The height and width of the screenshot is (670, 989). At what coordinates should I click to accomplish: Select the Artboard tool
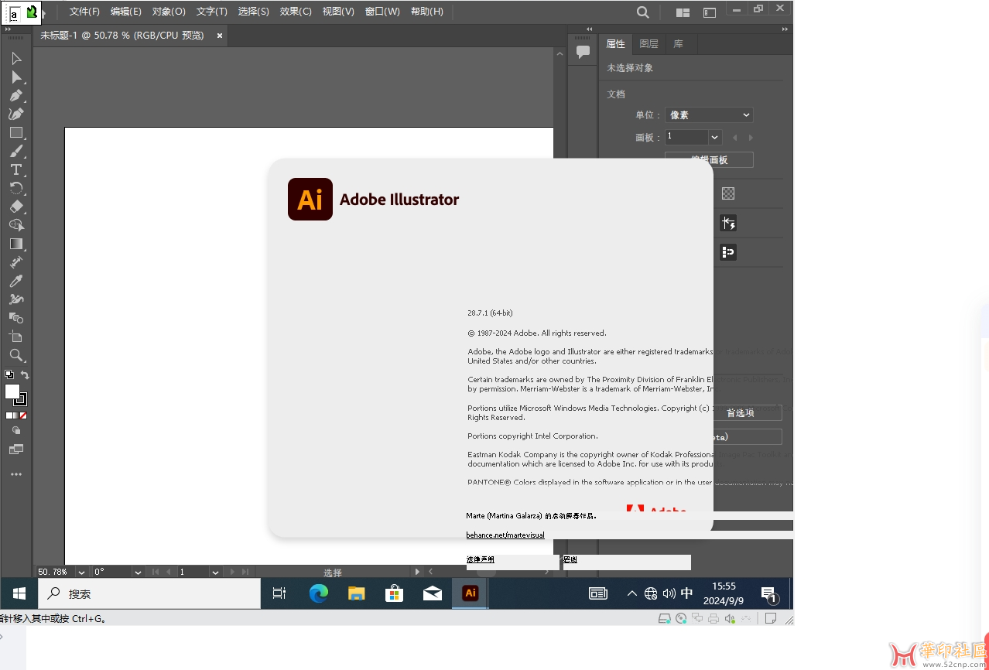coord(16,337)
